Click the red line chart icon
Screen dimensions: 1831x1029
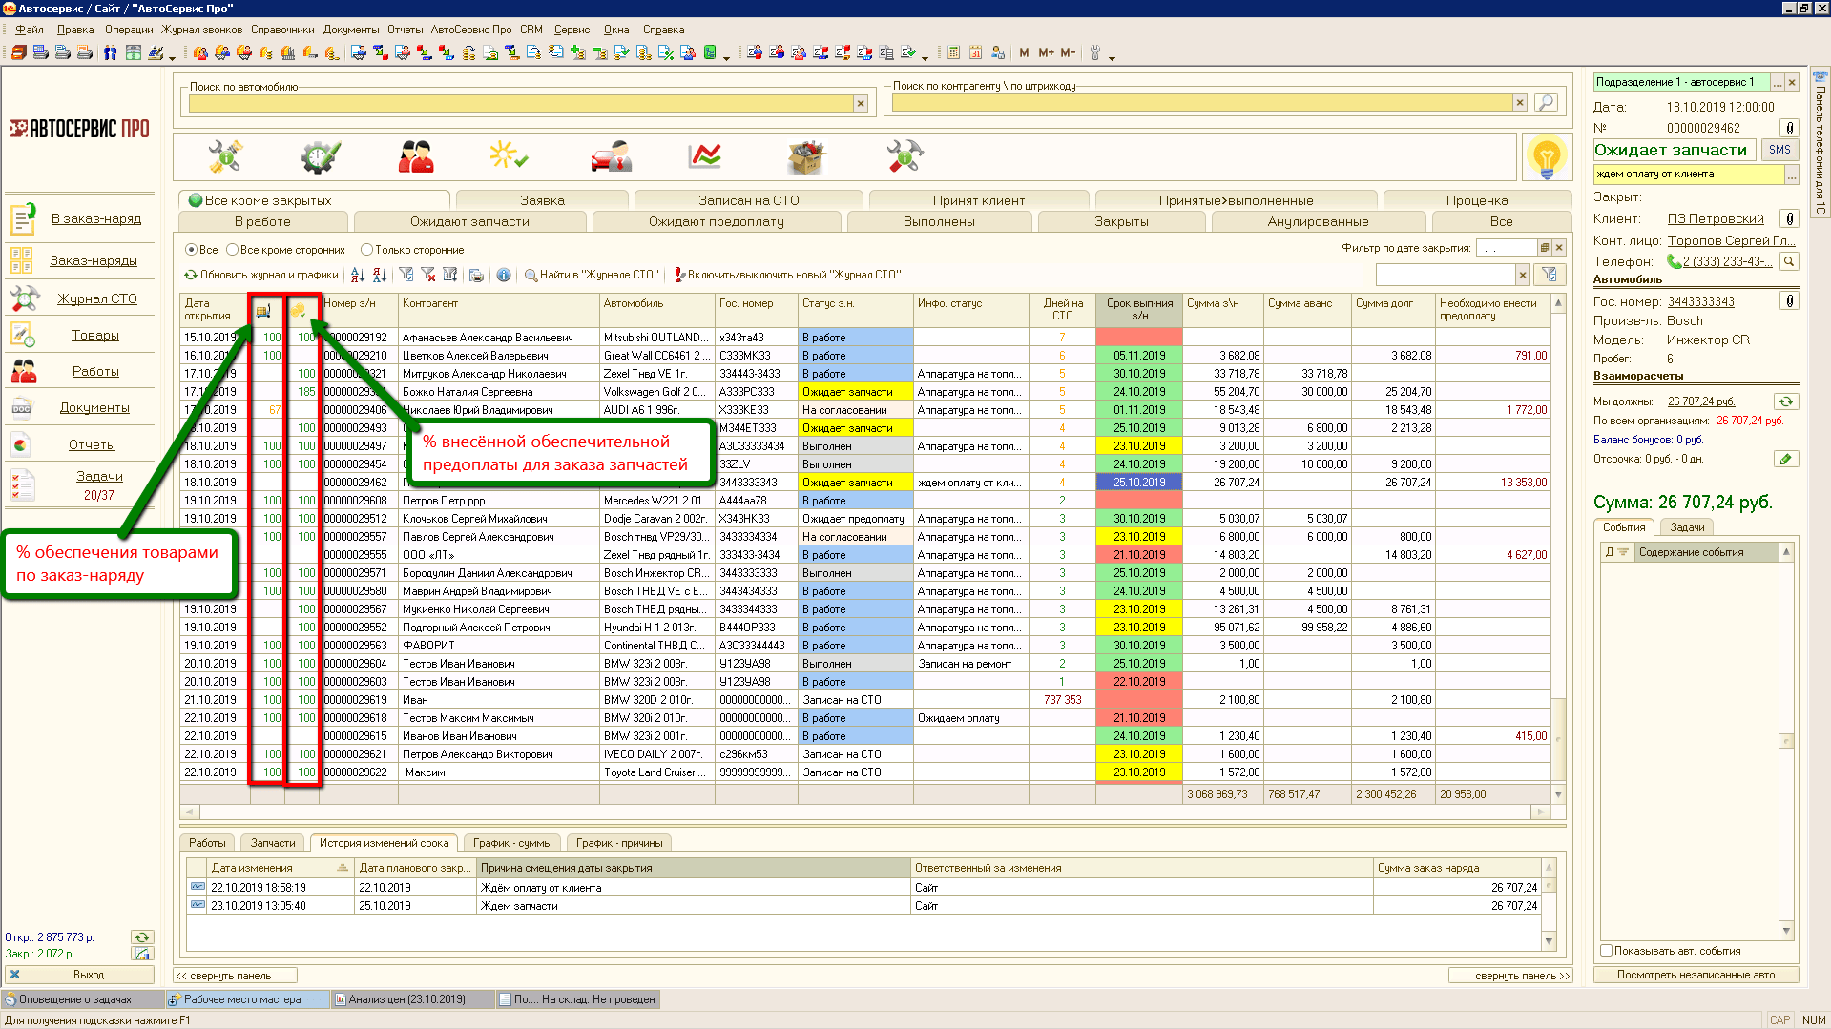click(705, 156)
